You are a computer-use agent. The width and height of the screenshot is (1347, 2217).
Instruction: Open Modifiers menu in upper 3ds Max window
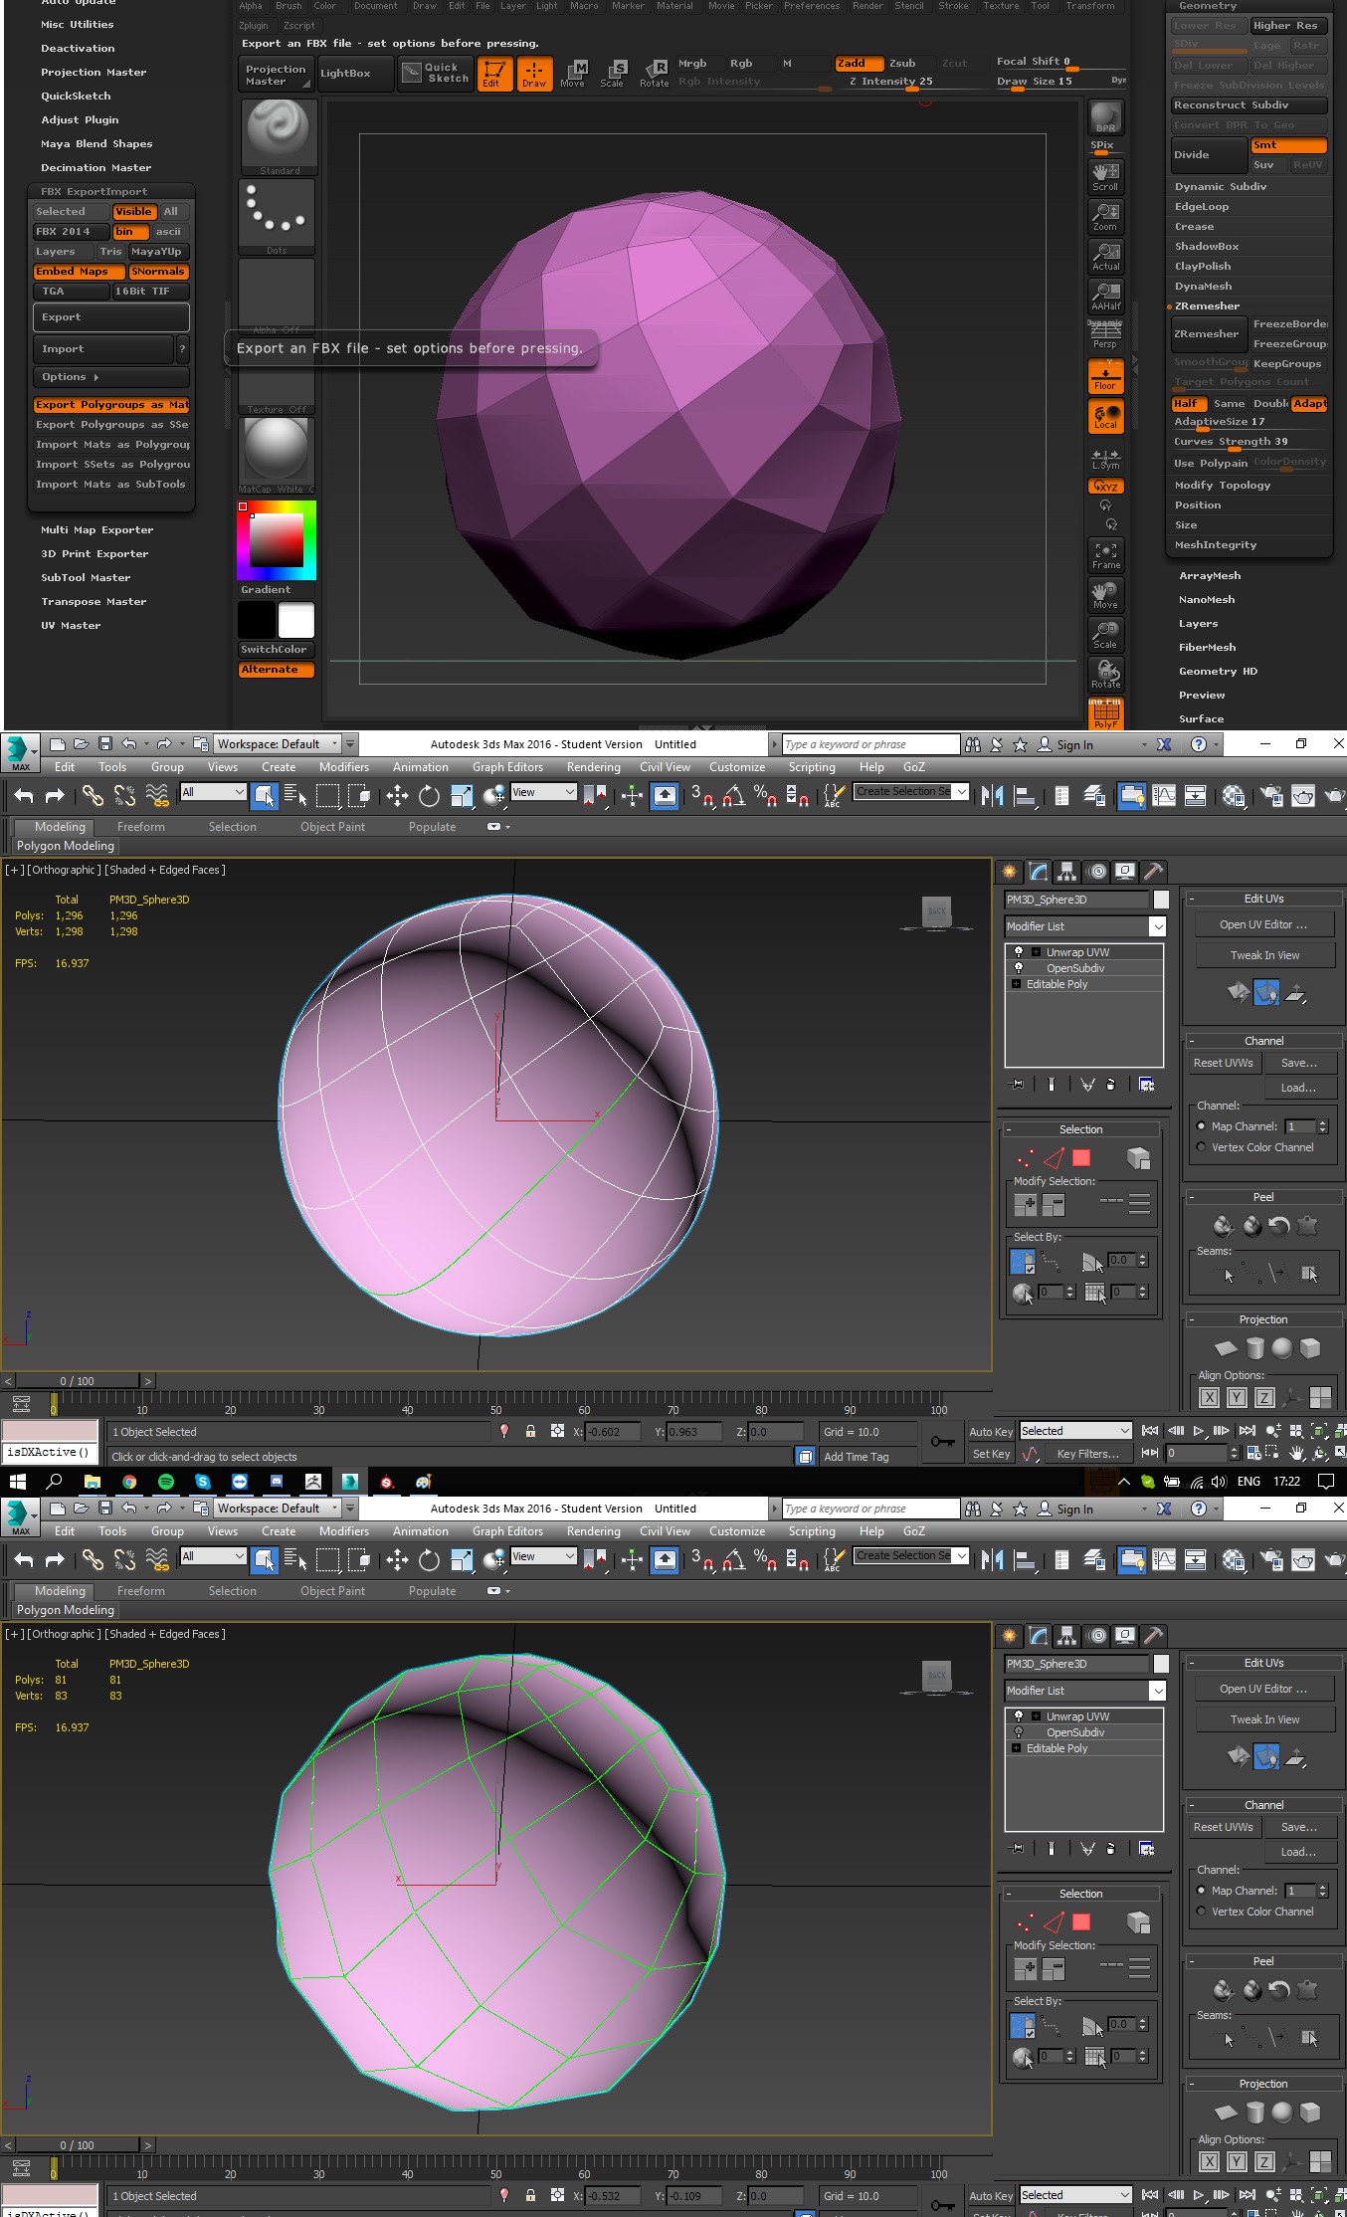click(344, 767)
